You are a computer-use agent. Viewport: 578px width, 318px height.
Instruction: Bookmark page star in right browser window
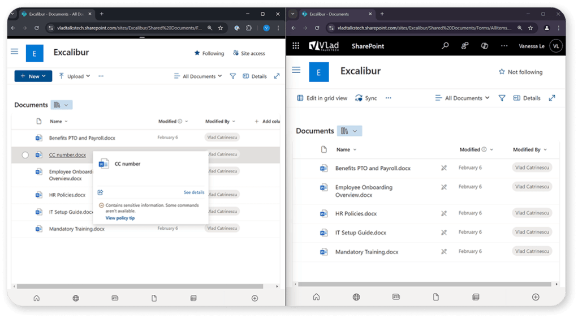click(530, 28)
